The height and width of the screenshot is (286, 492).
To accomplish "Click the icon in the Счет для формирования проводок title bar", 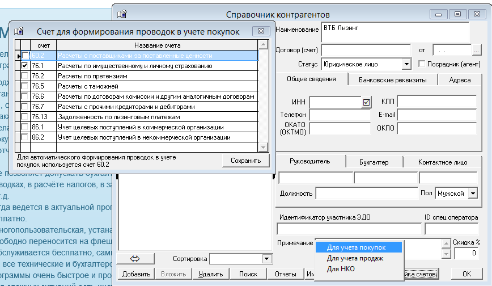I will 19,31.
